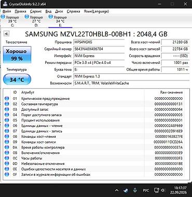
Task: Click status icon for Процент использования row
Action: tap(7, 120)
